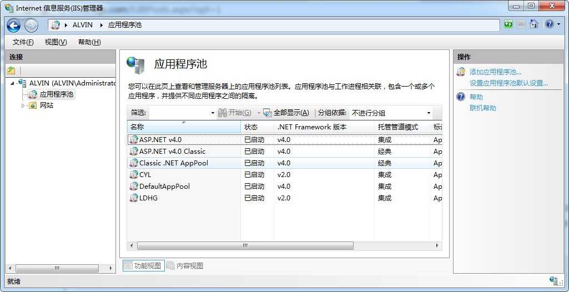Open the blue help question mark icon
This screenshot has width=569, height=292.
pos(550,24)
